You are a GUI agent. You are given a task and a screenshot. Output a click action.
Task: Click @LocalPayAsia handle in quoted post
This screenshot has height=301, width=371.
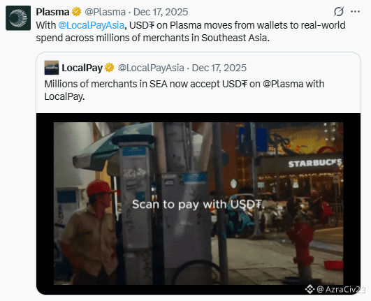pos(151,68)
